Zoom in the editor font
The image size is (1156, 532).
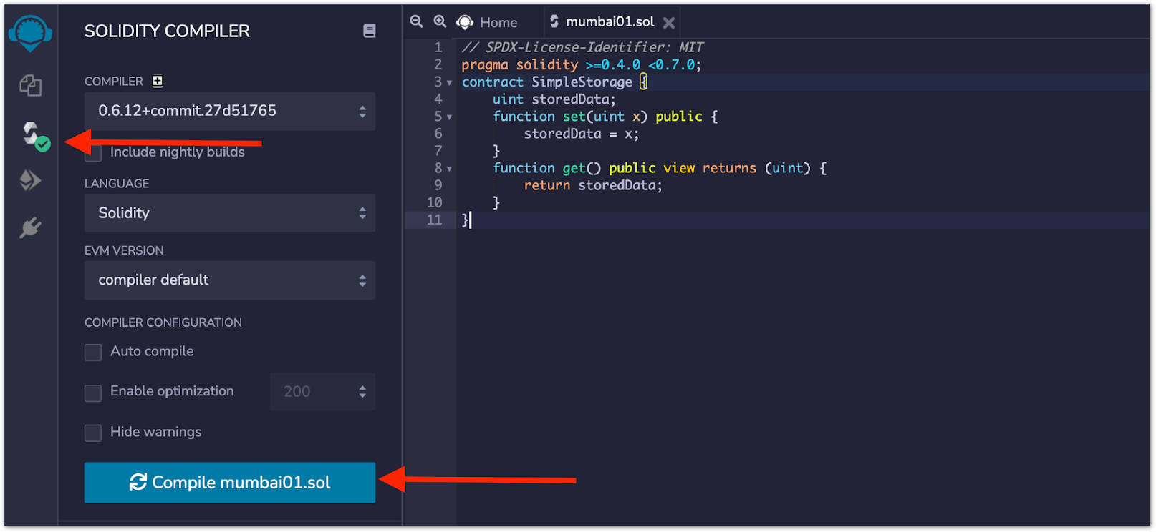(x=440, y=22)
